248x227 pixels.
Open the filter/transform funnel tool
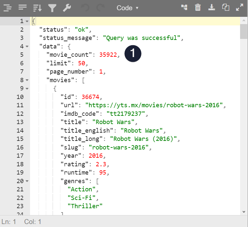pos(52,8)
